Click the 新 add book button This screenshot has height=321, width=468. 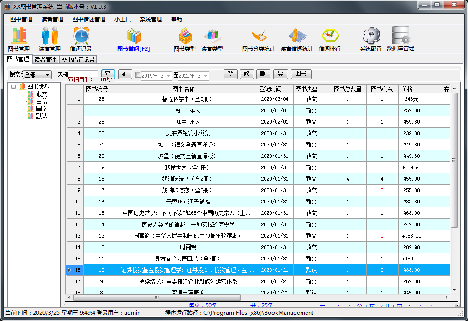point(230,74)
